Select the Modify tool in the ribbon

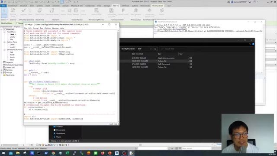click(x=4, y=13)
